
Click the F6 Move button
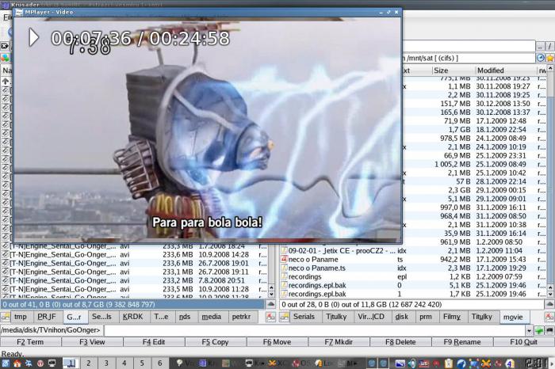click(x=277, y=342)
